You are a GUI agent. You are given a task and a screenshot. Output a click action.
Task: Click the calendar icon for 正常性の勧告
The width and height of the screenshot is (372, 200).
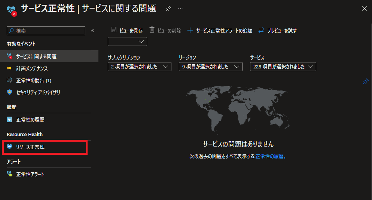(x=9, y=80)
